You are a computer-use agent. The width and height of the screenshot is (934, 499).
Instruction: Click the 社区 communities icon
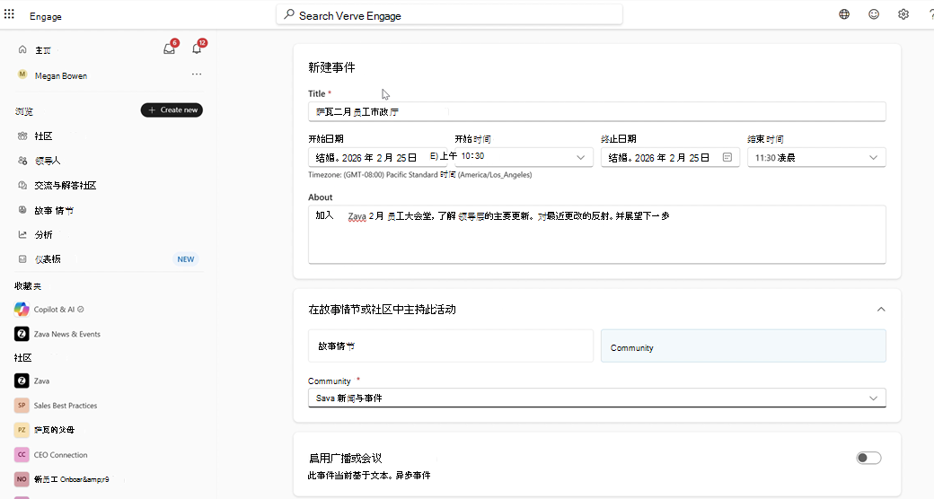tap(22, 136)
